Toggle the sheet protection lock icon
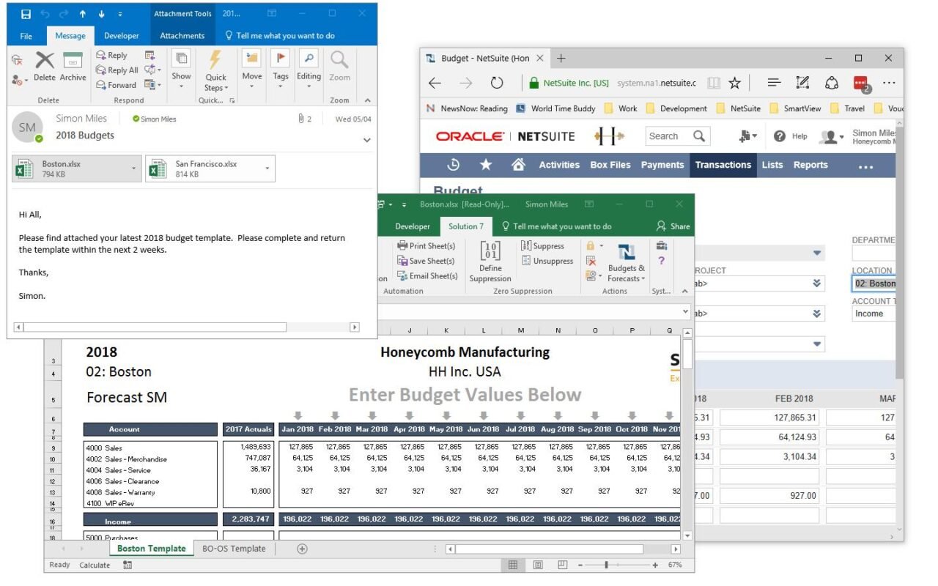This screenshot has width=938, height=586. point(591,245)
